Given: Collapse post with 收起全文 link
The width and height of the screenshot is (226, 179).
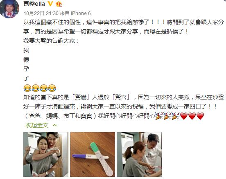Looking at the screenshot, I should [37, 125].
